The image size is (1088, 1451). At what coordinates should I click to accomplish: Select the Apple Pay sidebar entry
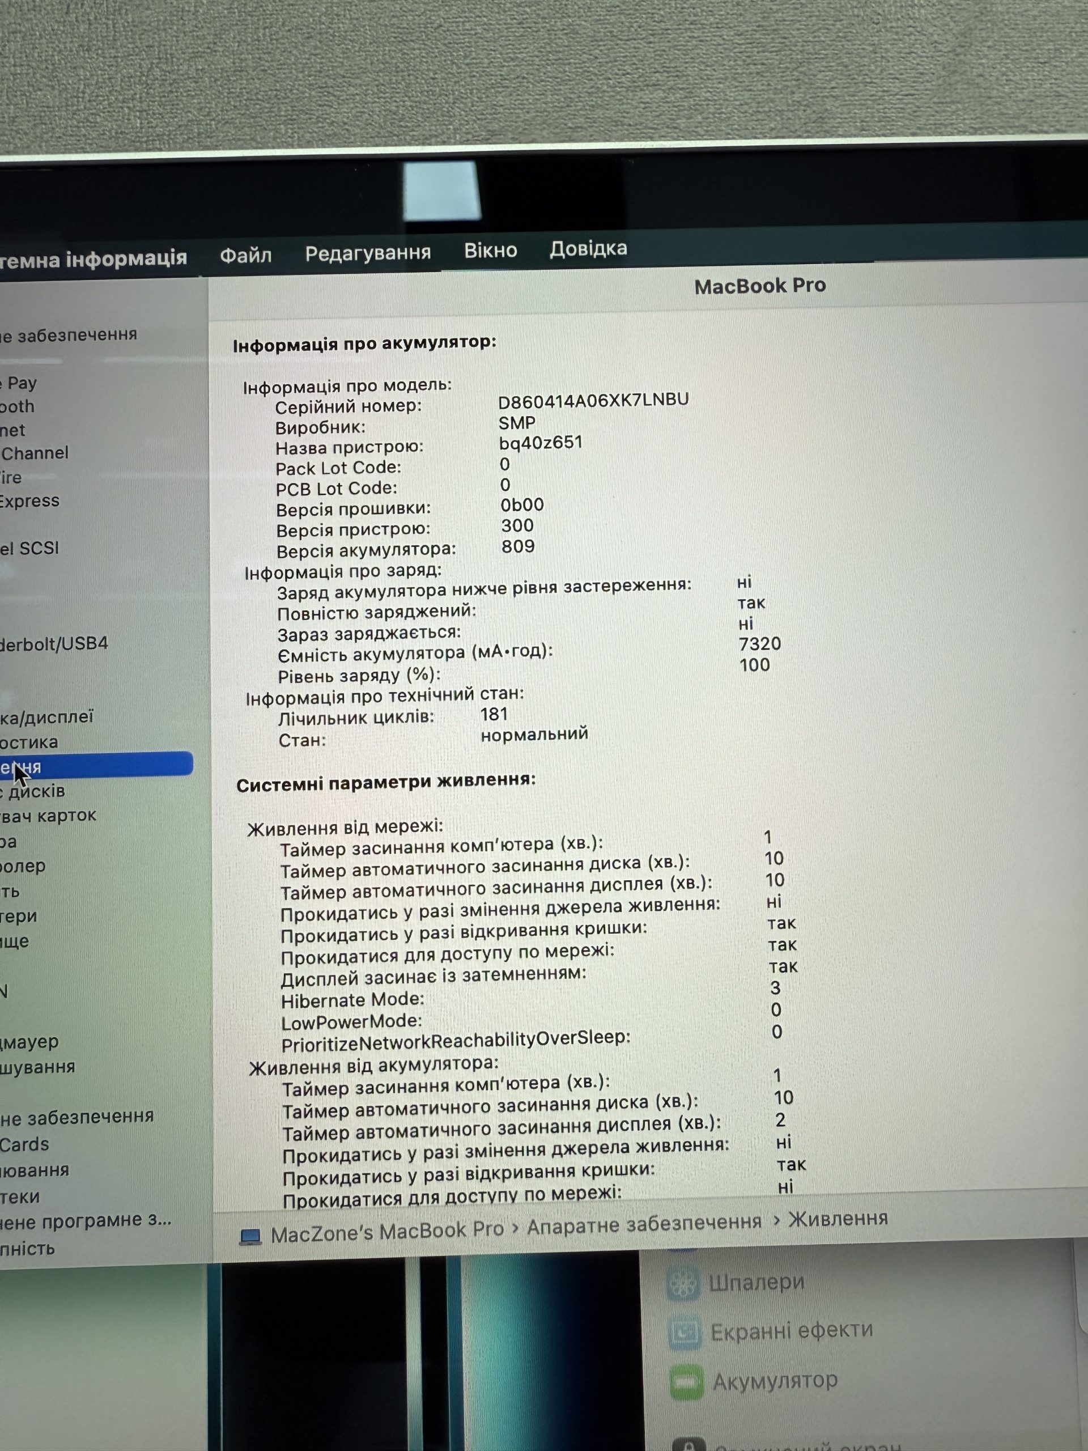pyautogui.click(x=18, y=383)
